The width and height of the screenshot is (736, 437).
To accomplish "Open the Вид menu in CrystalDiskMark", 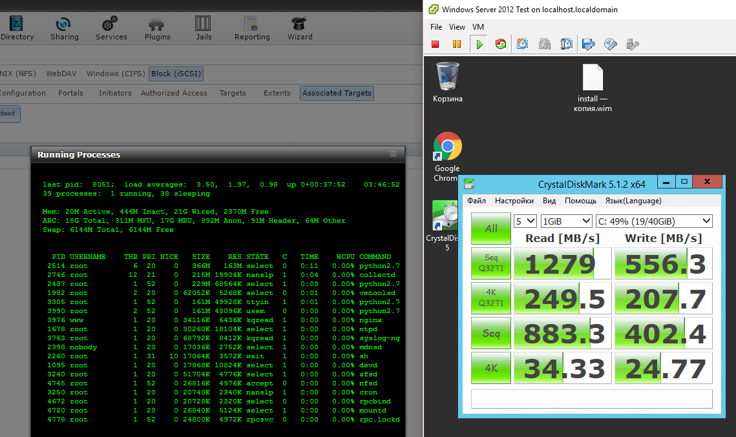I will point(549,201).
